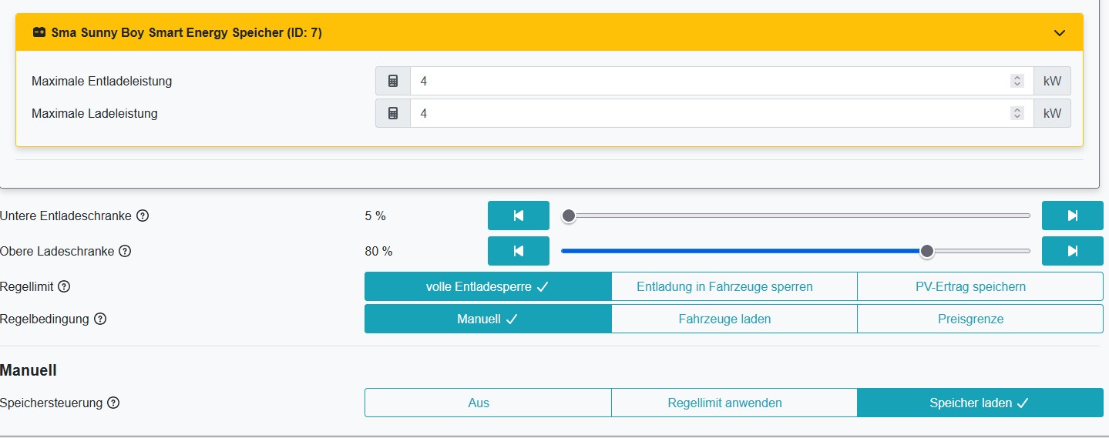
Task: Jump Untere Entladeschranke to maximum
Action: pos(1072,216)
